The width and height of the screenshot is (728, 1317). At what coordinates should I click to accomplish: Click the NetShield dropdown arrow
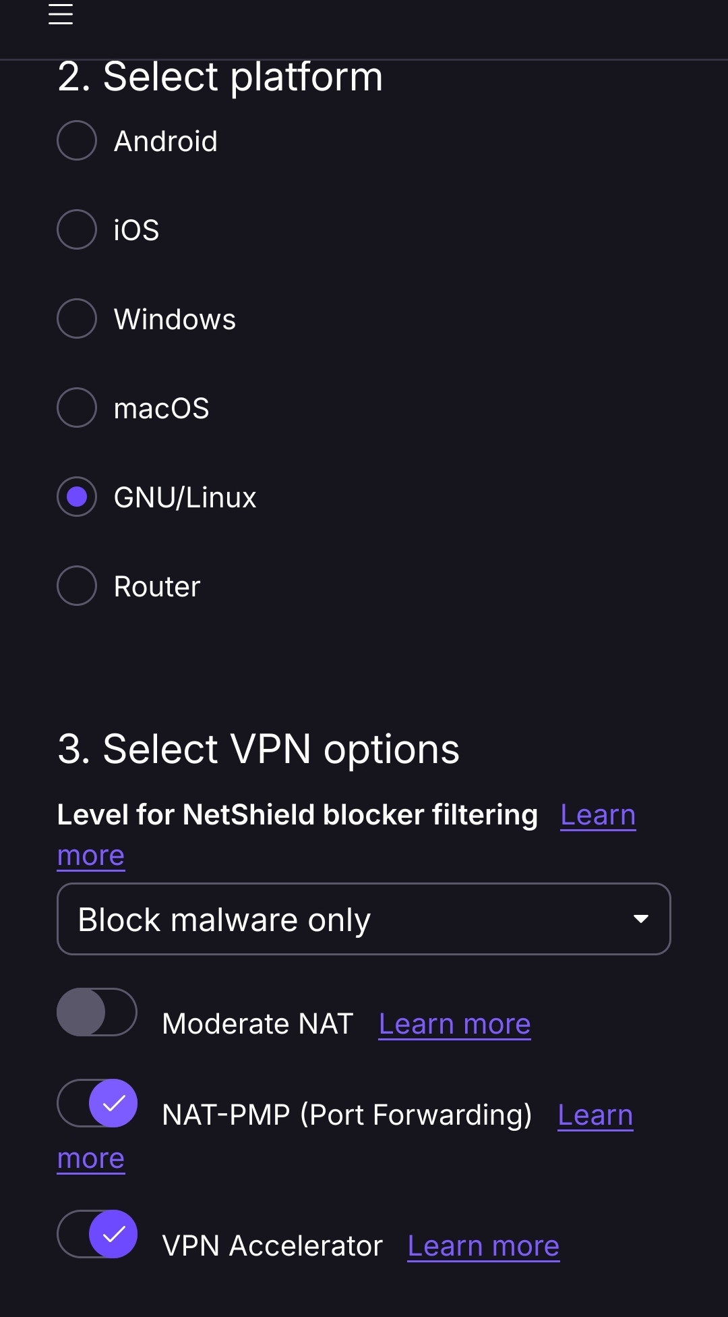(x=640, y=919)
